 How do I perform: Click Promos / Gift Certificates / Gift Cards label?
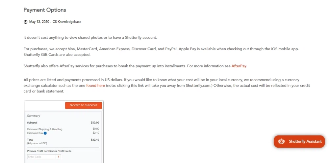(49, 151)
